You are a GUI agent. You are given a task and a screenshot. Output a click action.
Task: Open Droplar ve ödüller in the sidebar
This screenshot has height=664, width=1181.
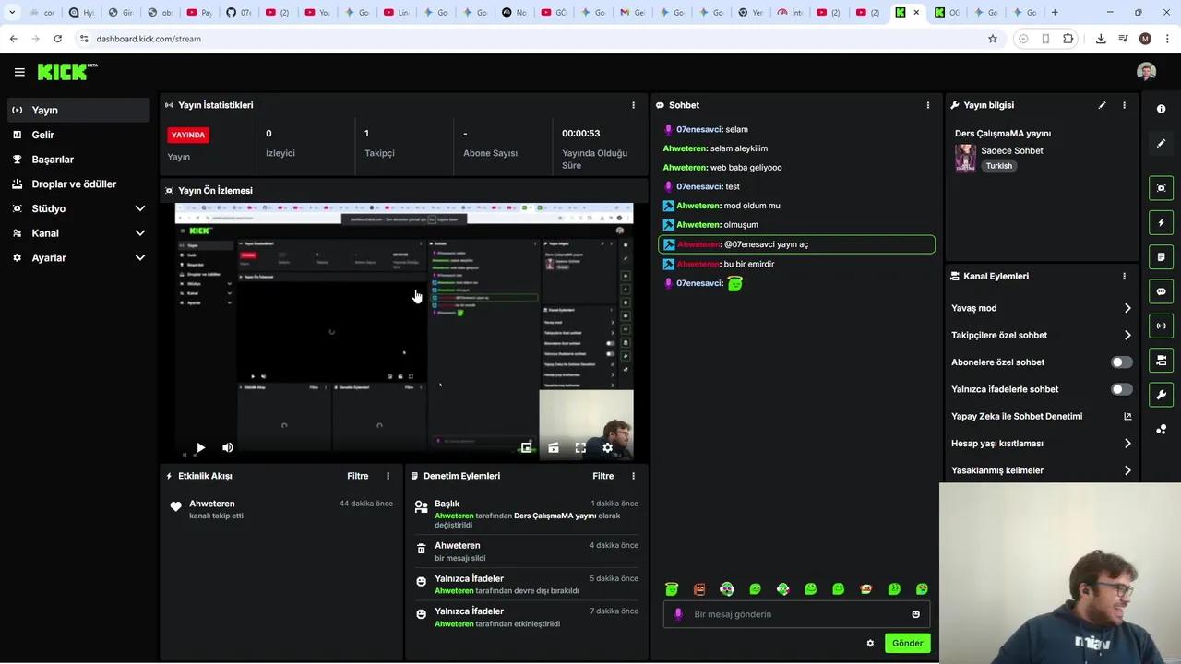pos(78,184)
